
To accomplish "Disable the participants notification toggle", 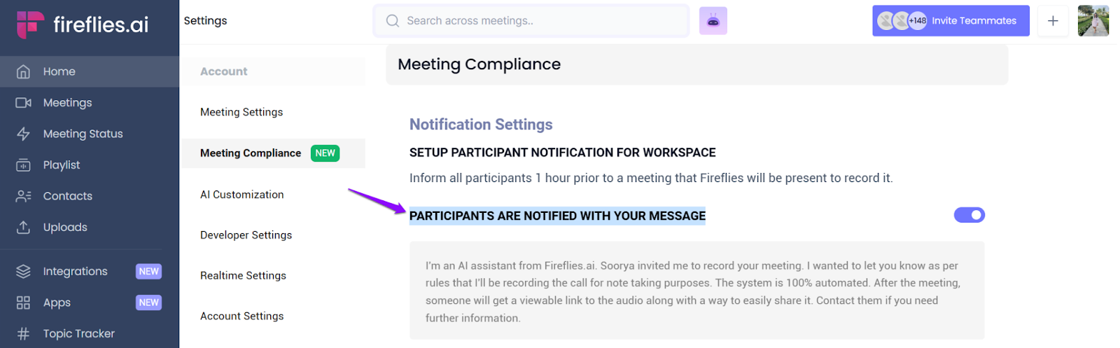I will tap(969, 215).
